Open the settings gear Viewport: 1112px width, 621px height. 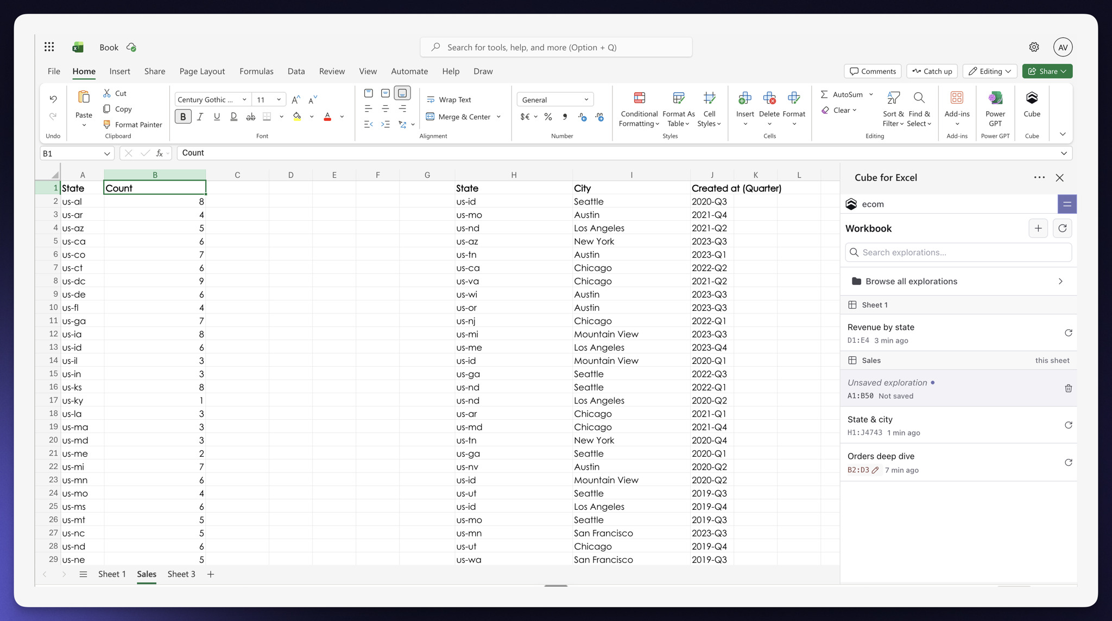click(x=1034, y=47)
